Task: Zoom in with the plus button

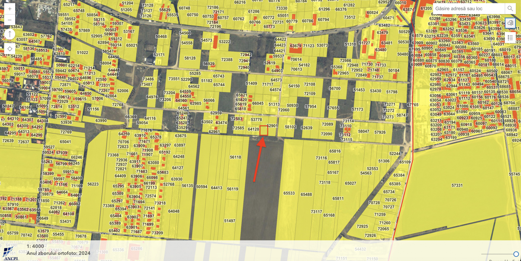Action: tap(10, 9)
